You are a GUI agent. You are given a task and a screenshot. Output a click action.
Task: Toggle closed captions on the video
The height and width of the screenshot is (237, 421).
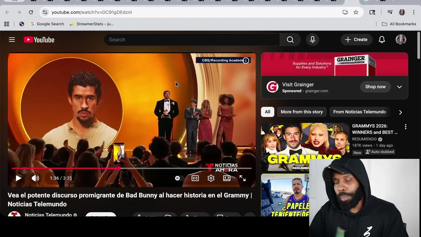pyautogui.click(x=195, y=178)
